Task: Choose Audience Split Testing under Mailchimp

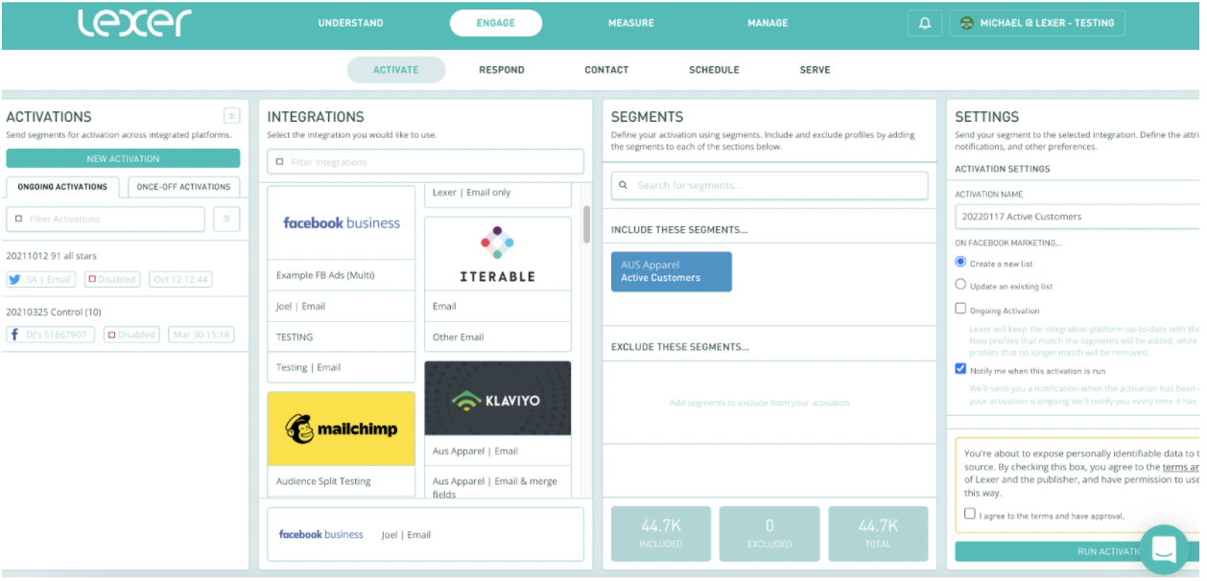Action: tap(342, 481)
